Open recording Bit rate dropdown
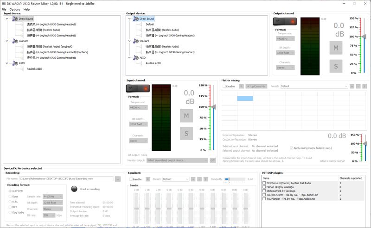371x228 pixels. coord(49,215)
